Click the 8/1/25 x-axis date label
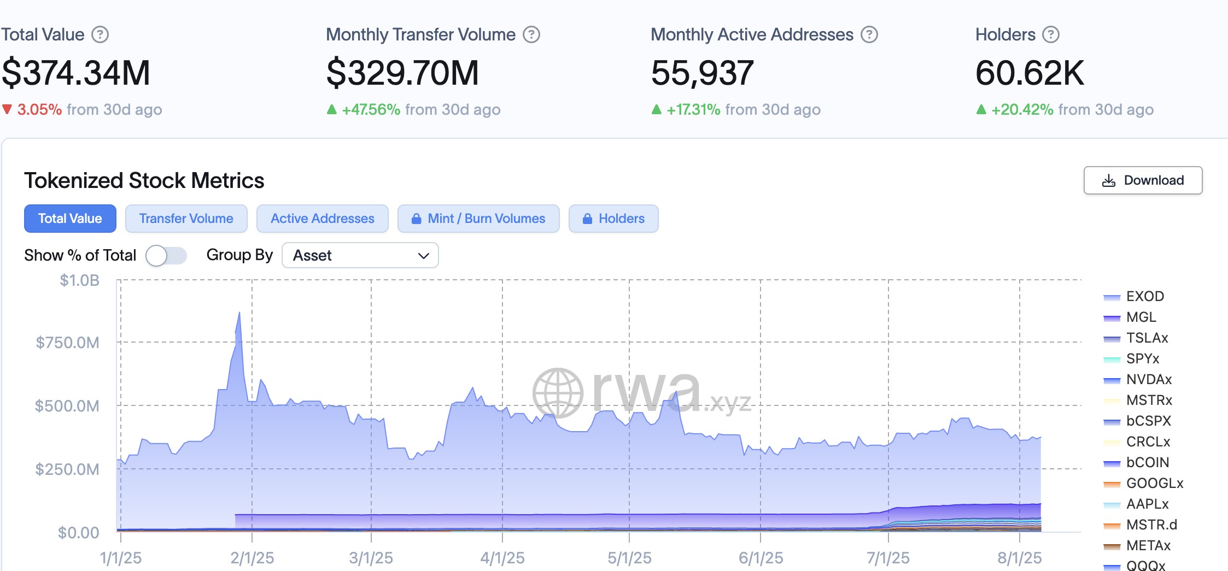1228x571 pixels. tap(1020, 558)
